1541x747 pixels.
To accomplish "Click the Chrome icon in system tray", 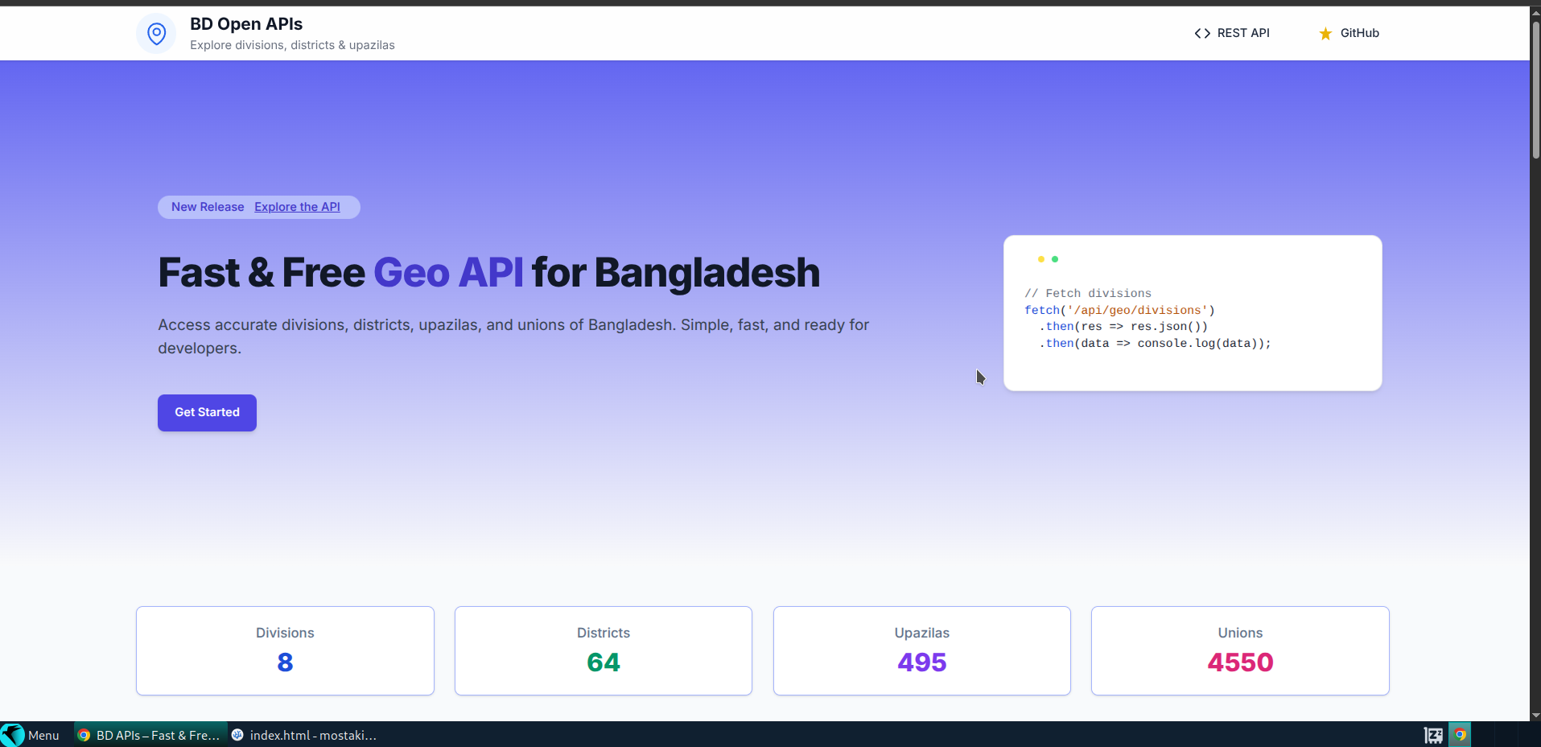I will (1460, 735).
